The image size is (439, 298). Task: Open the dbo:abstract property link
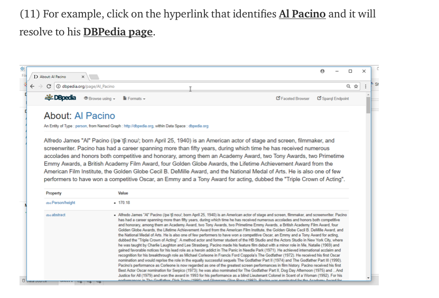click(x=55, y=215)
